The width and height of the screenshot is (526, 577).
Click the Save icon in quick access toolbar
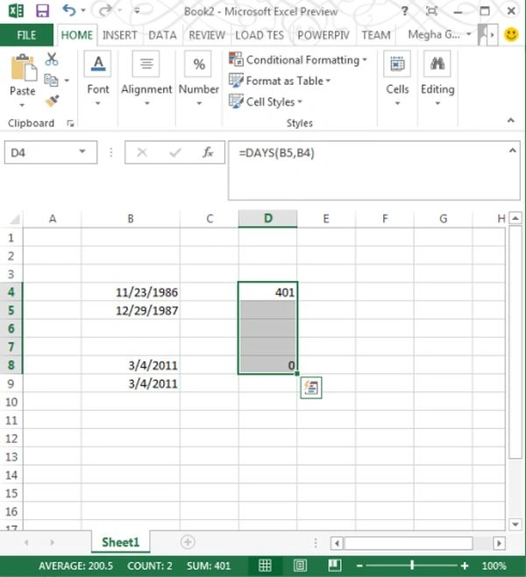pos(42,11)
